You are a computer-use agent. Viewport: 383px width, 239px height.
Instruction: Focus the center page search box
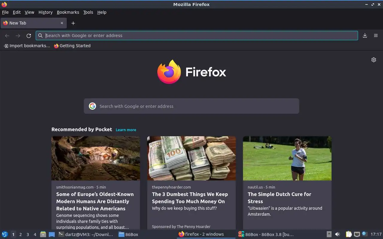click(x=191, y=106)
